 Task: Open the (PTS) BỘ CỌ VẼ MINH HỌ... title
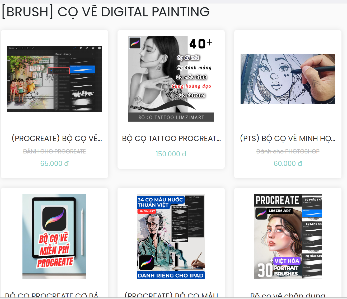pyautogui.click(x=288, y=138)
